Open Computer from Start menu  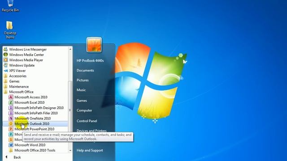click(x=84, y=110)
